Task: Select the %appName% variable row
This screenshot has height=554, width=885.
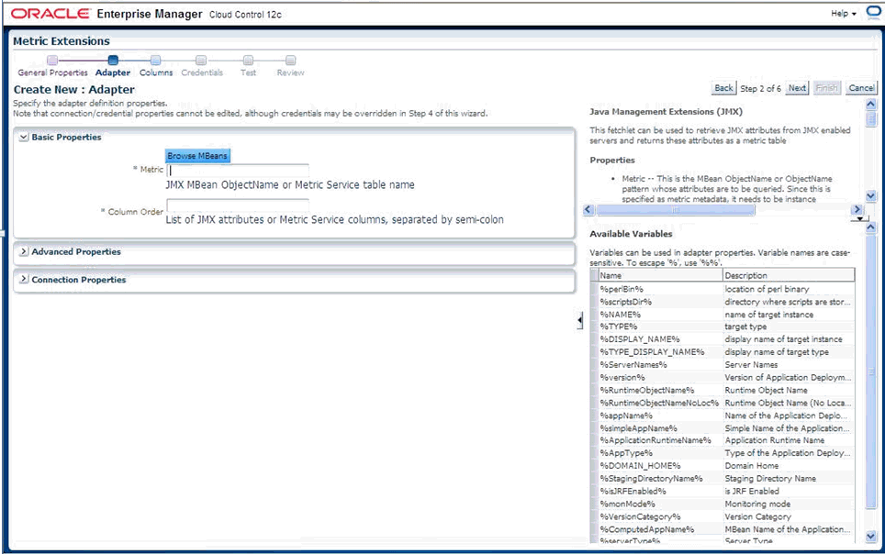Action: (x=723, y=415)
